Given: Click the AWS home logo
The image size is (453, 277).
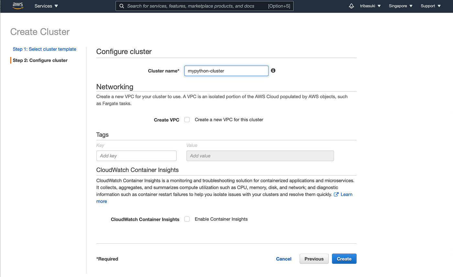Looking at the screenshot, I should click(17, 6).
